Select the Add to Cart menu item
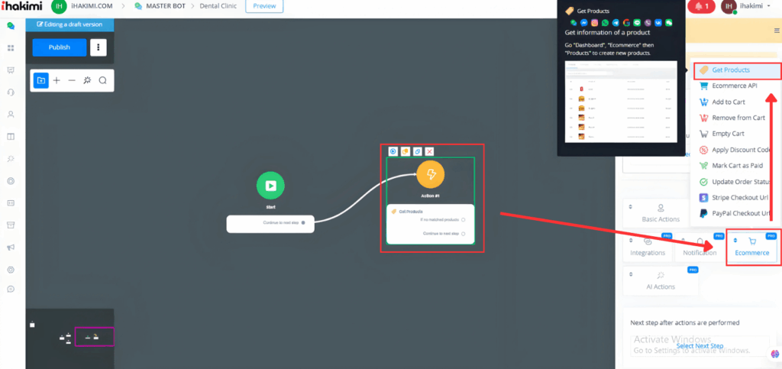The image size is (782, 369). (x=728, y=102)
